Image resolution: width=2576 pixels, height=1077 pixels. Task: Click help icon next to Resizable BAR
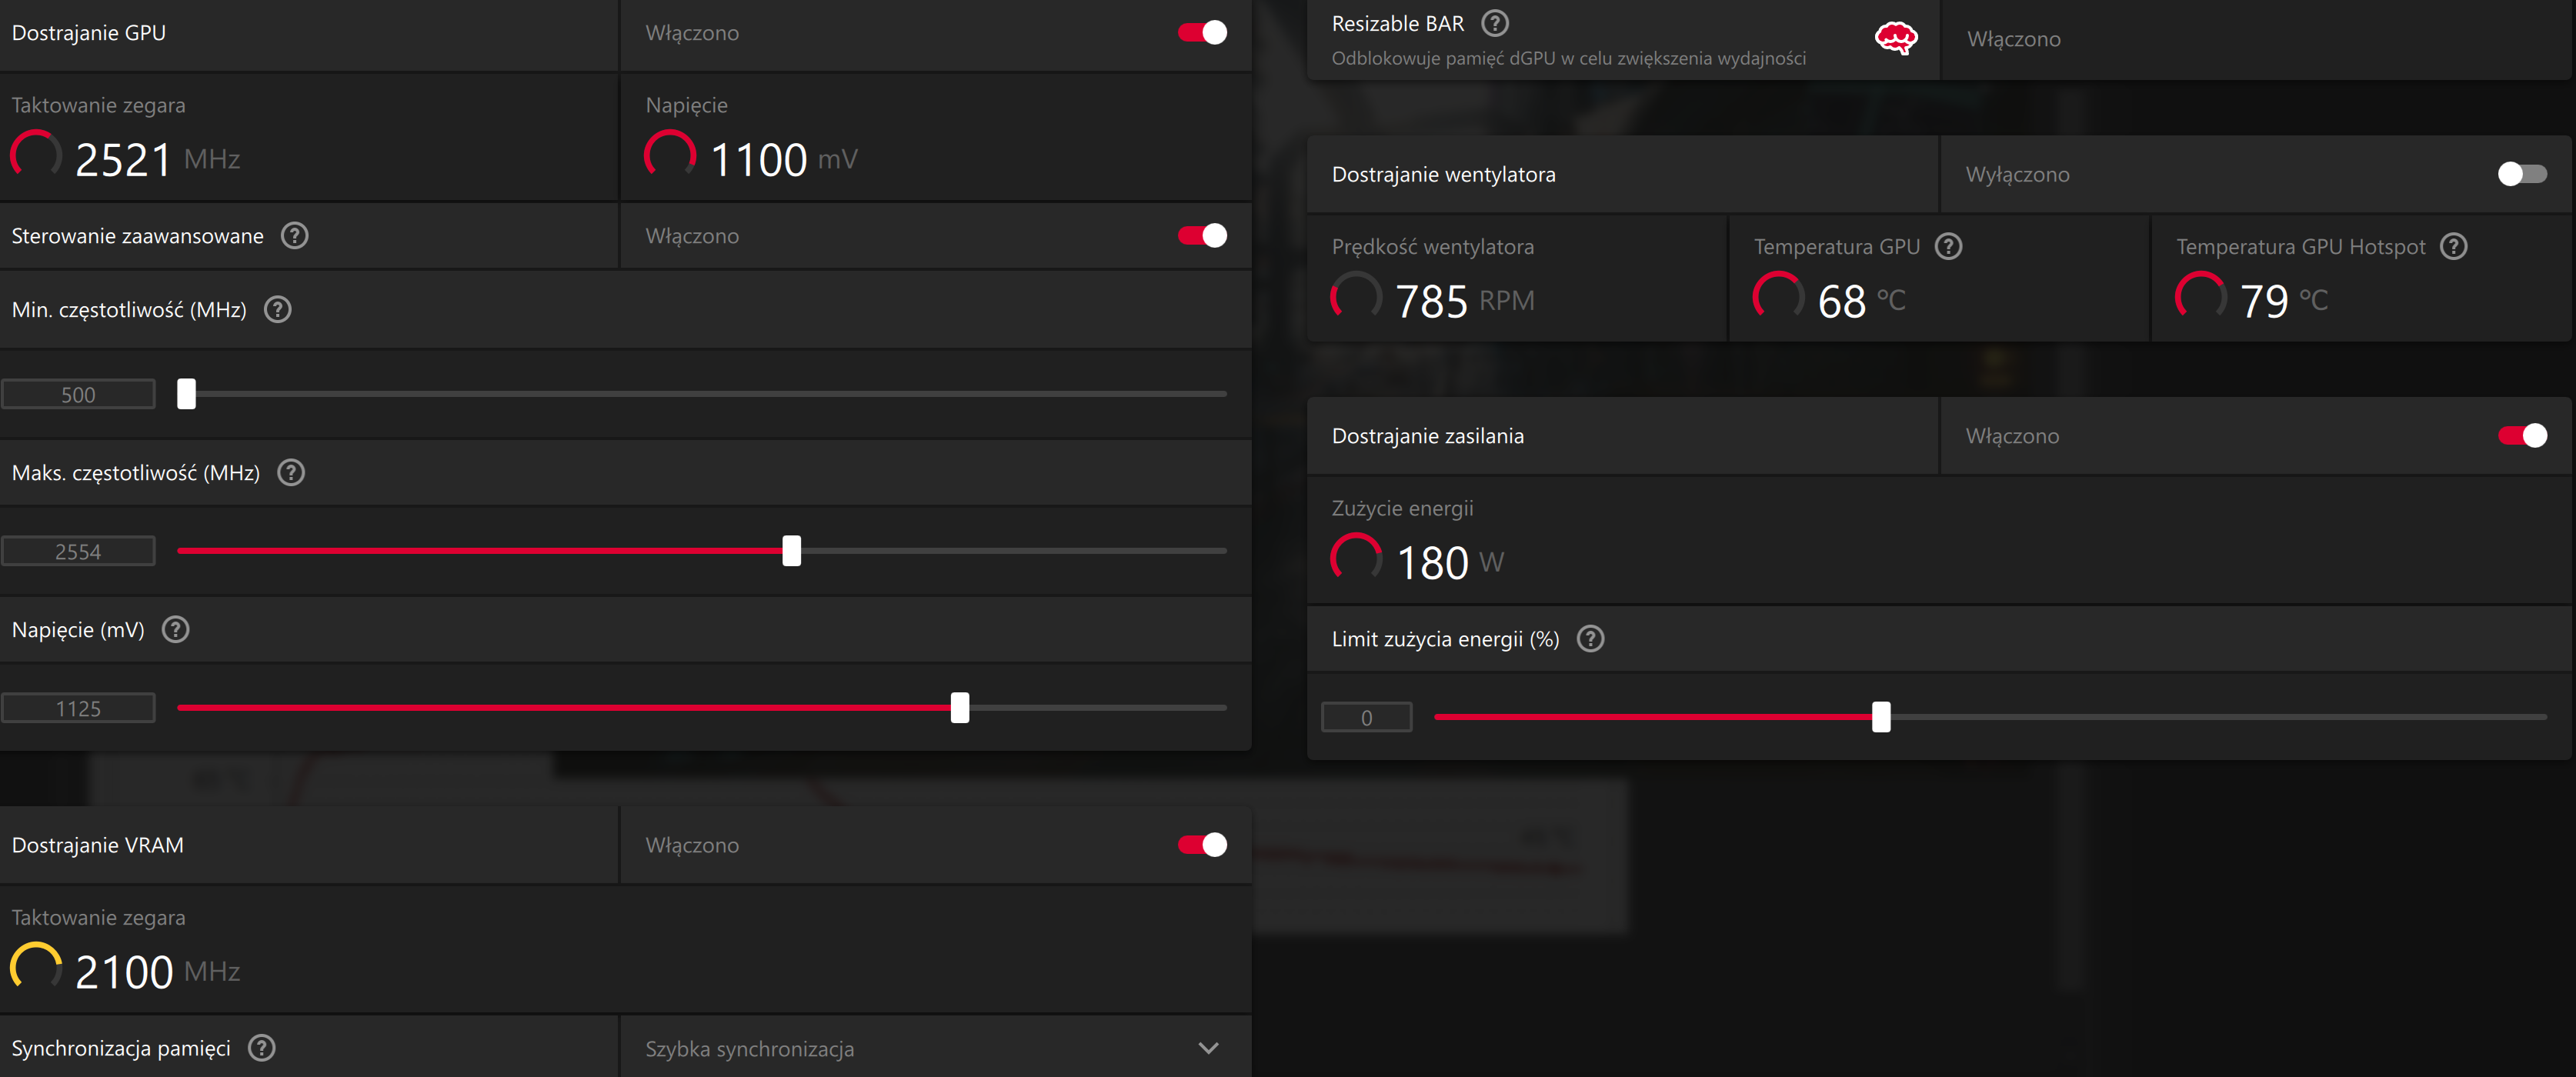1494,23
